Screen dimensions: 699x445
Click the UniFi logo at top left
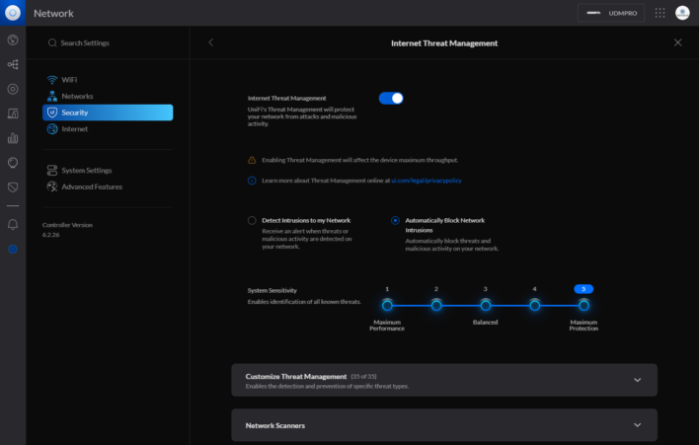pos(13,13)
